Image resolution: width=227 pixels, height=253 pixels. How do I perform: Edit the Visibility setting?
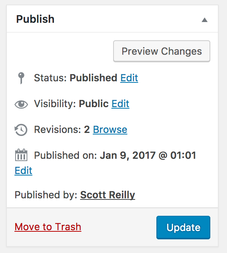[120, 104]
